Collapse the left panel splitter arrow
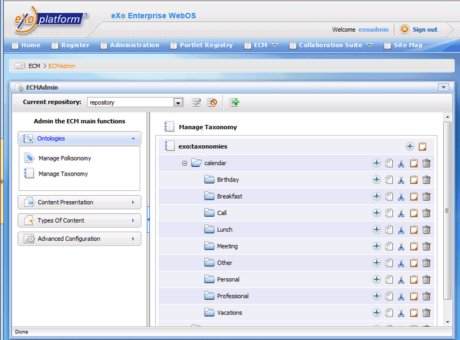460x340 pixels. 149,220
